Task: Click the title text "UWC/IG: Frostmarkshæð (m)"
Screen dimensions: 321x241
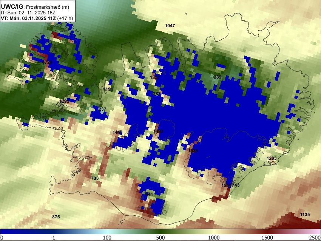Action: (x=35, y=7)
